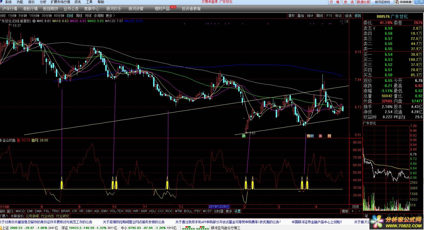Click the connection signal bars in status bar

tap(195, 228)
